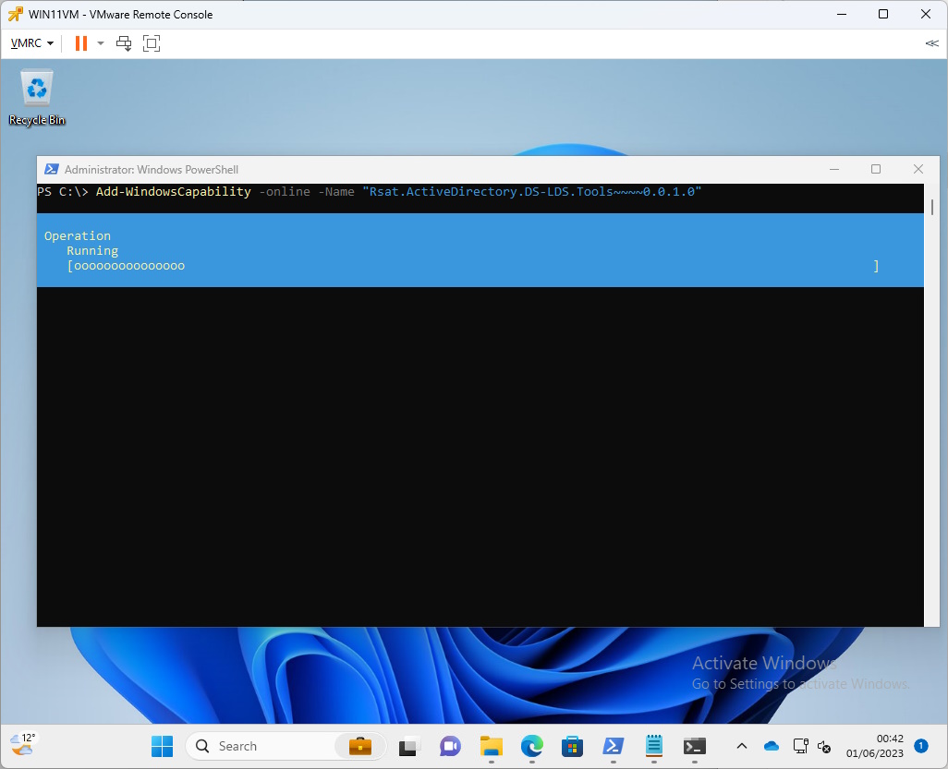Image resolution: width=948 pixels, height=769 pixels.
Task: Open Notepad from the taskbar
Action: click(653, 747)
